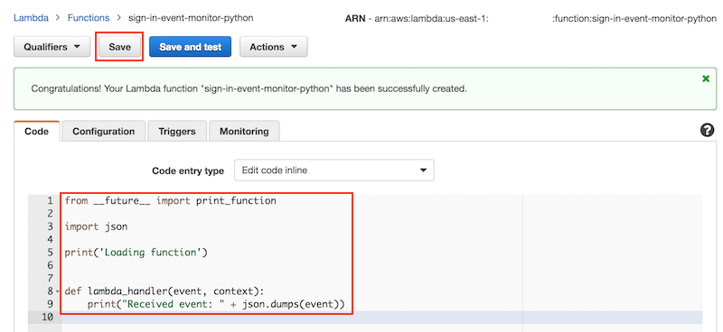723x332 pixels.
Task: Go to the Lambda breadcrumb link
Action: point(31,18)
